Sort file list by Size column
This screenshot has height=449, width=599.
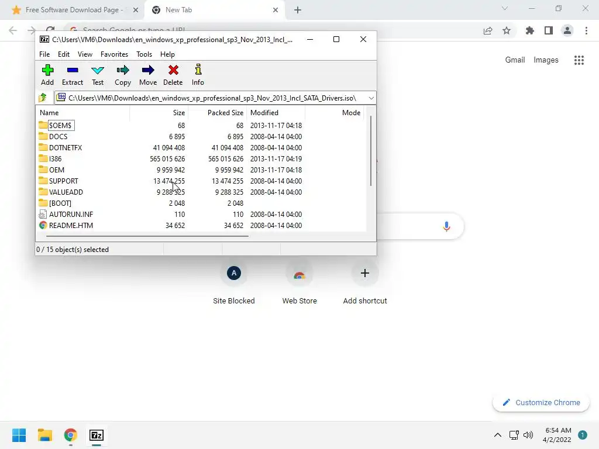click(159, 113)
